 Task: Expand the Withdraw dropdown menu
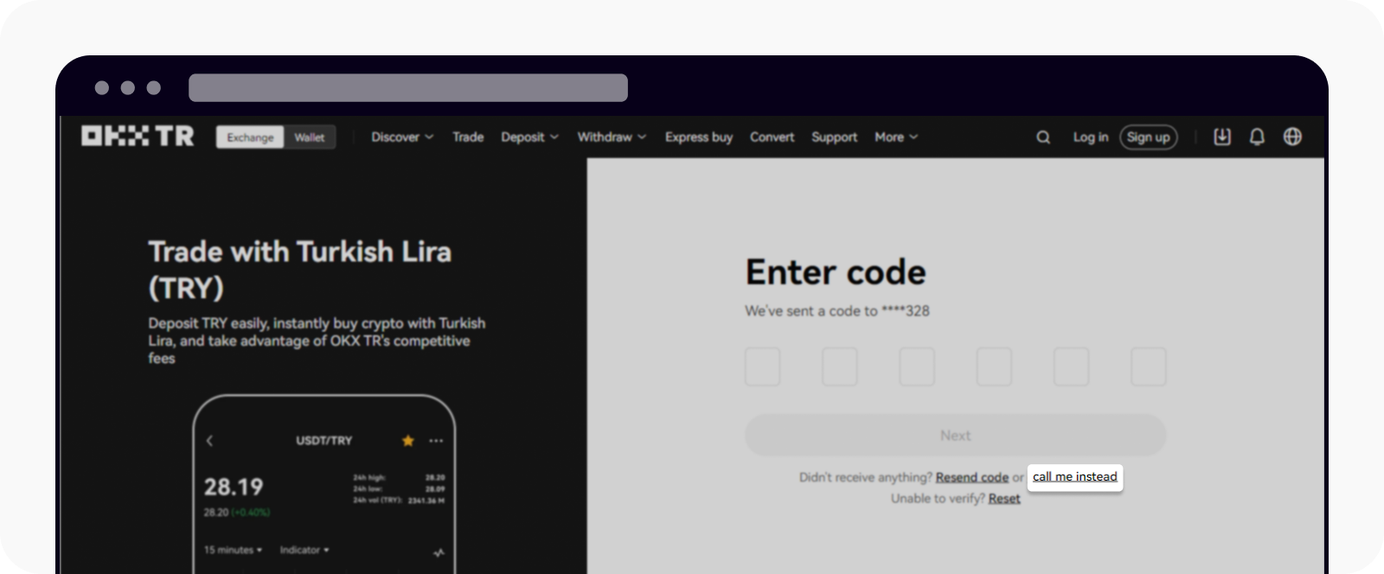(x=612, y=137)
